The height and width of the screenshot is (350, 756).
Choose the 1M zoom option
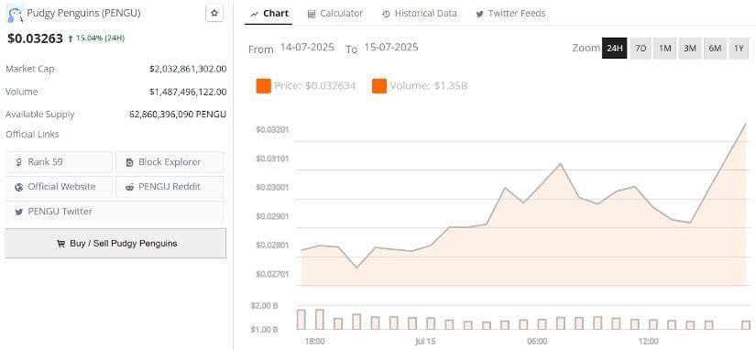pos(665,49)
